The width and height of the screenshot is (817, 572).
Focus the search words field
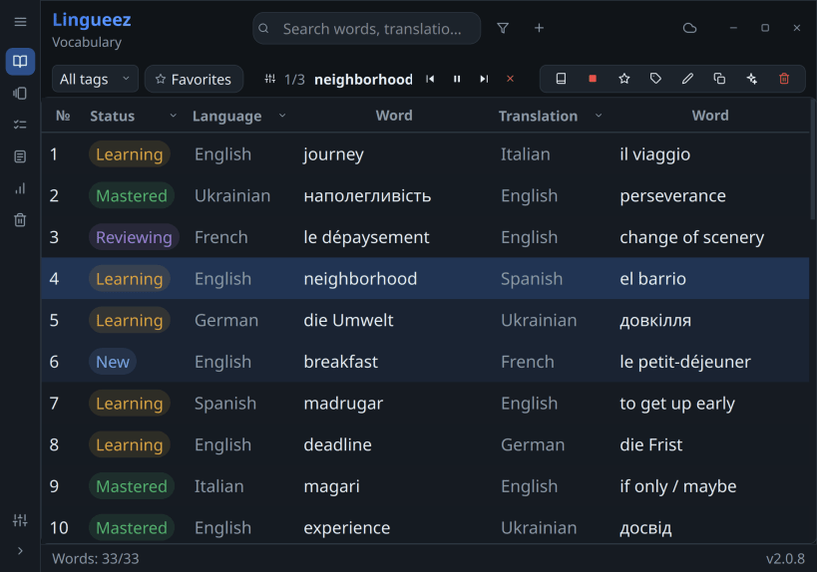(x=367, y=29)
